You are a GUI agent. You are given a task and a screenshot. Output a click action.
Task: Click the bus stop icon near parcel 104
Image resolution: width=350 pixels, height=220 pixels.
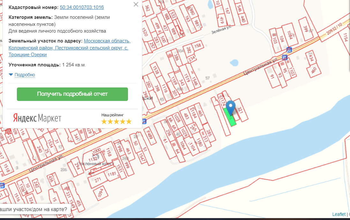click(x=289, y=49)
